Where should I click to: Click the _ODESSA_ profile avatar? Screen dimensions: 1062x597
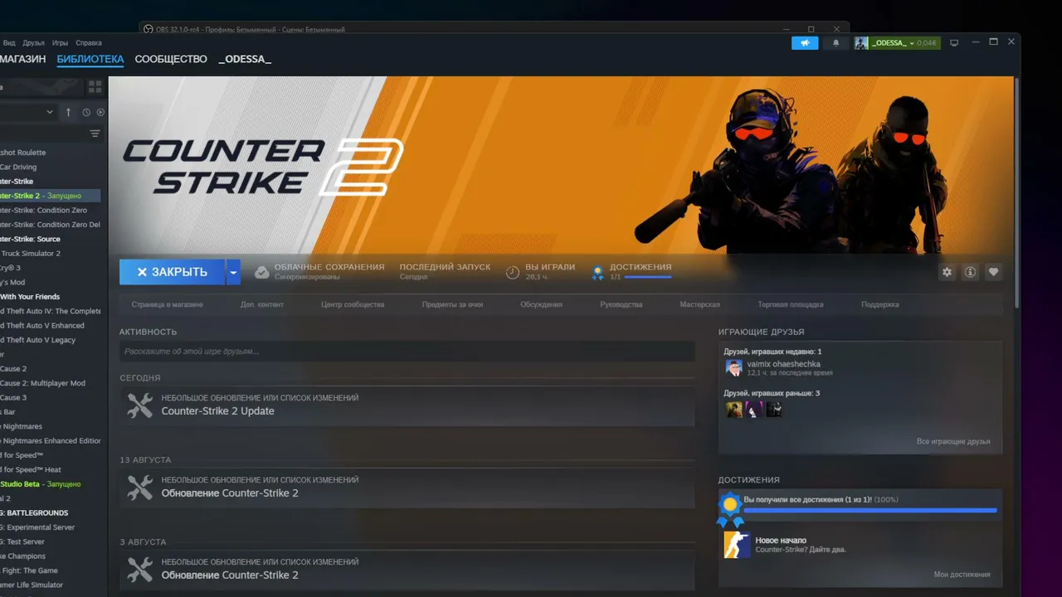pyautogui.click(x=861, y=43)
